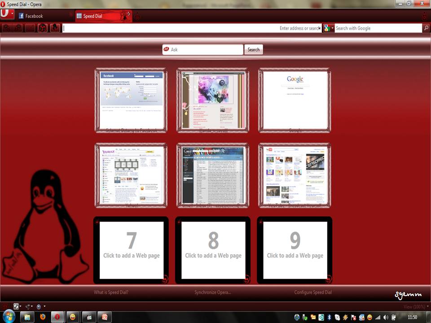
Task: Open the Yahoo! speed dial thumbnail
Action: pos(131,175)
